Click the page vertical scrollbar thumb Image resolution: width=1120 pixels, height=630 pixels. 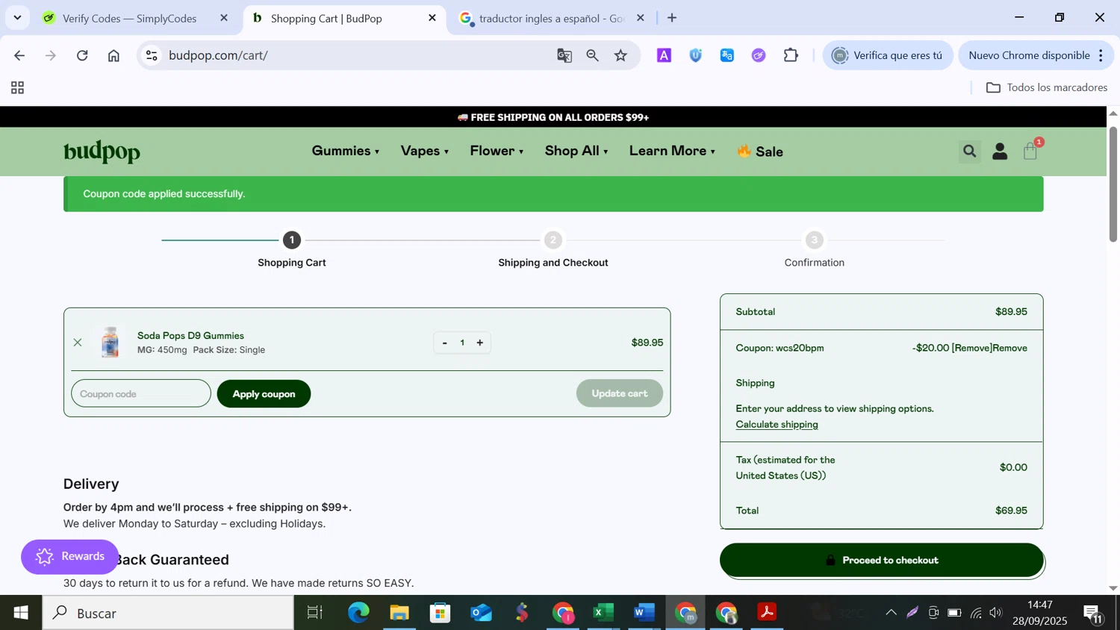(1113, 184)
